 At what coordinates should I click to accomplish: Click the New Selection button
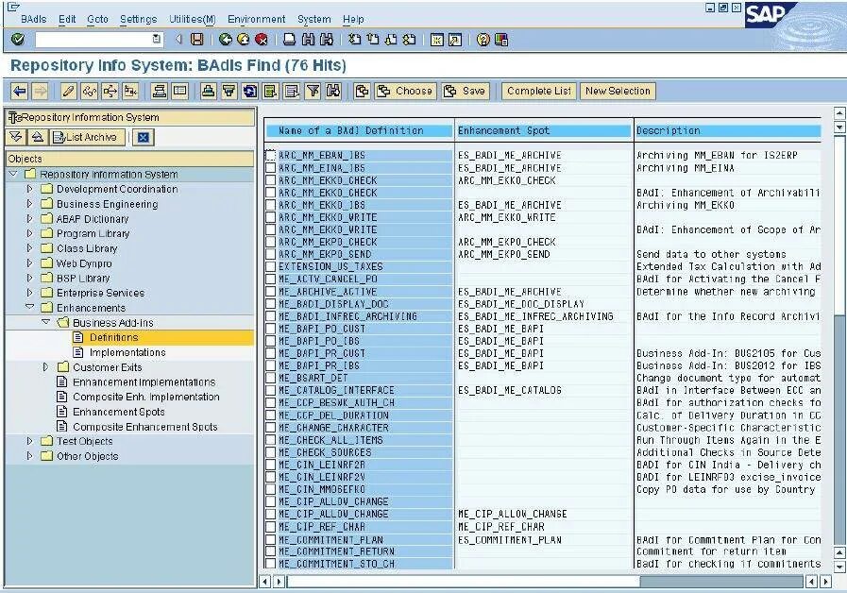(618, 91)
